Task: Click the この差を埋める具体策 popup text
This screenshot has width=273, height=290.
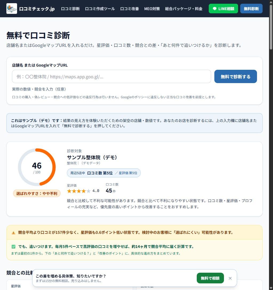Action: pyautogui.click(x=71, y=276)
